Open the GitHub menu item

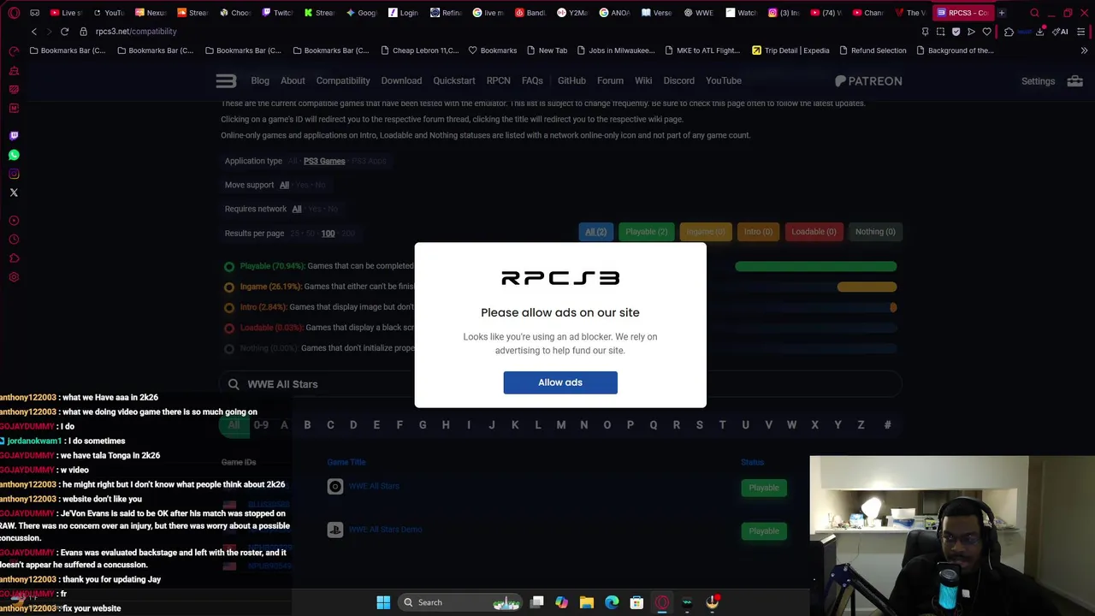pos(571,81)
